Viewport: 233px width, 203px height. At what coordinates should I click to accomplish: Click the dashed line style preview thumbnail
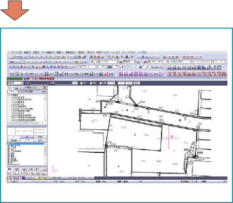(24, 131)
